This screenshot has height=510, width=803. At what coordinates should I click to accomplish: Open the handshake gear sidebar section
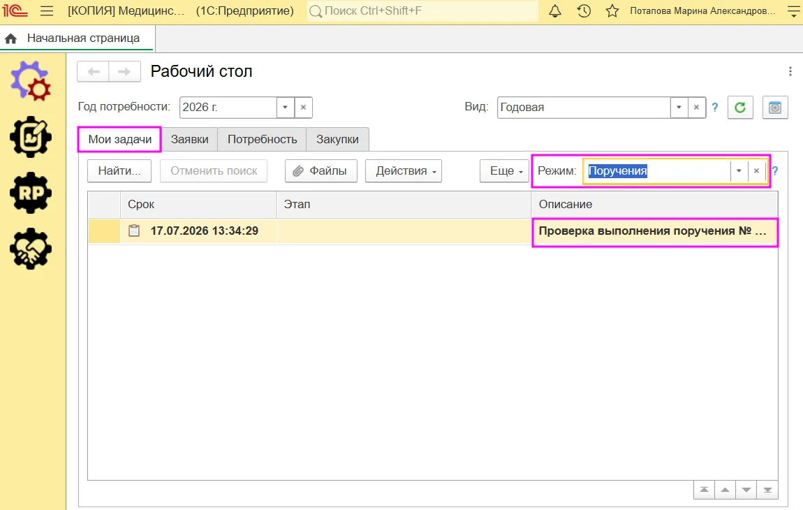pos(31,249)
